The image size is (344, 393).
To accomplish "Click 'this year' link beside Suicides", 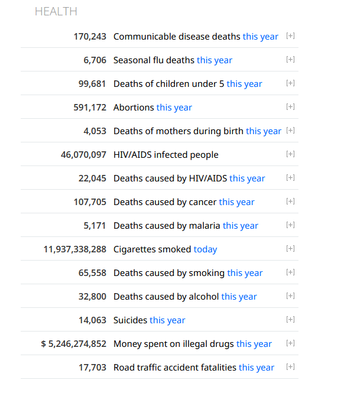I will (167, 320).
